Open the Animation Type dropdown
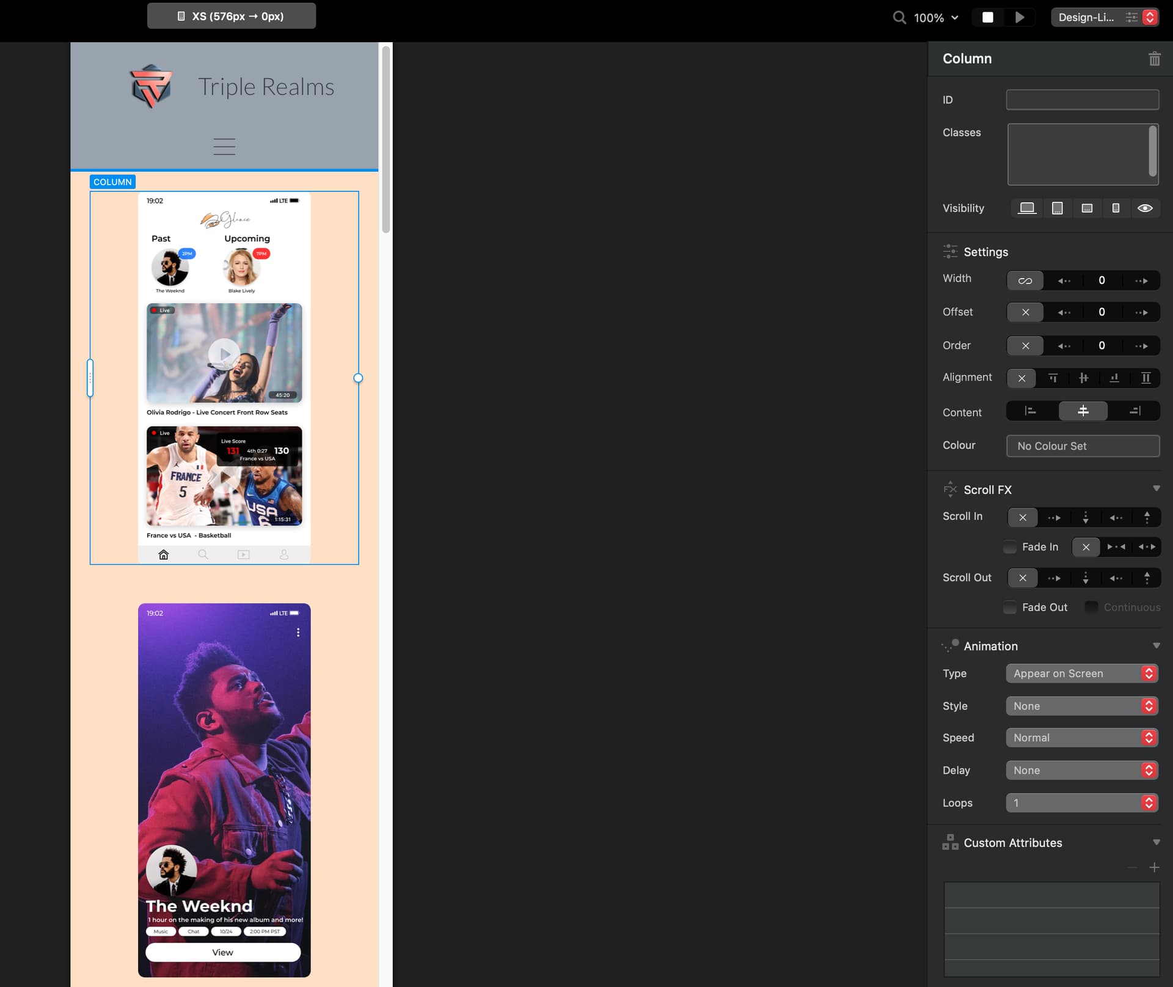Image resolution: width=1173 pixels, height=987 pixels. (1081, 673)
